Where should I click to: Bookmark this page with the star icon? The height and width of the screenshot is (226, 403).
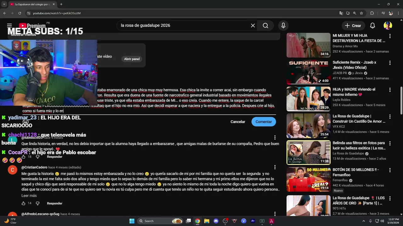pos(361,13)
